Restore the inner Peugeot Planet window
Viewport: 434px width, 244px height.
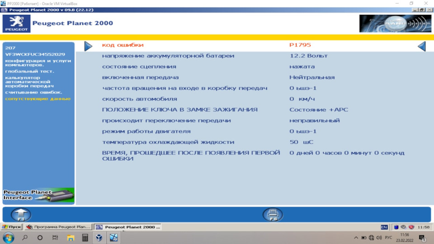pyautogui.click(x=422, y=10)
